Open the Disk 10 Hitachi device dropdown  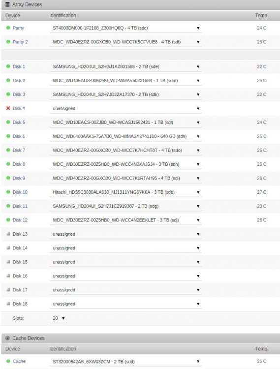pos(125,192)
